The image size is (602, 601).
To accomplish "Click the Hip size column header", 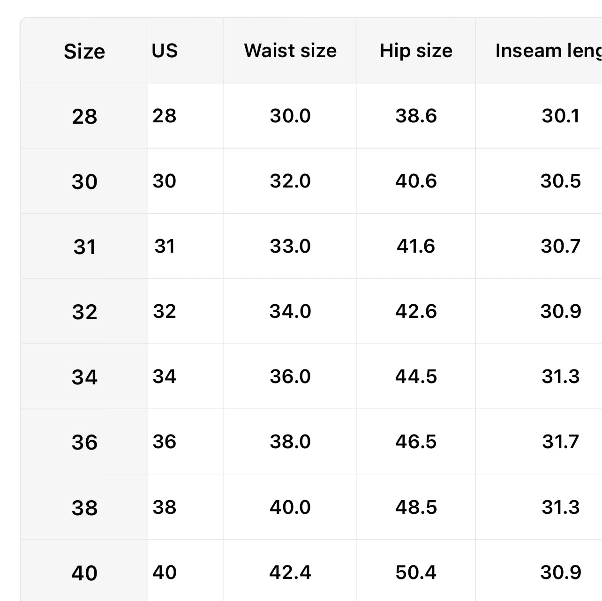I will tap(416, 51).
